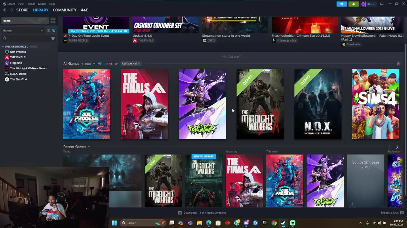Expand the Recent Games shelf dropdown
Viewport: 407px width, 228px height.
tap(89, 147)
